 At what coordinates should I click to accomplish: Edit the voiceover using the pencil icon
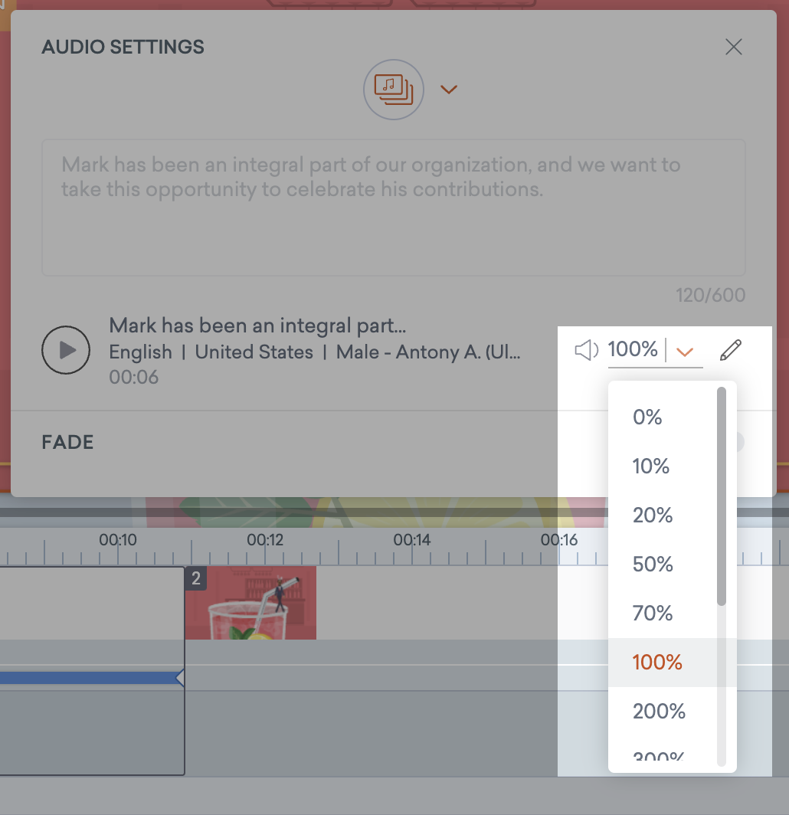pos(731,349)
